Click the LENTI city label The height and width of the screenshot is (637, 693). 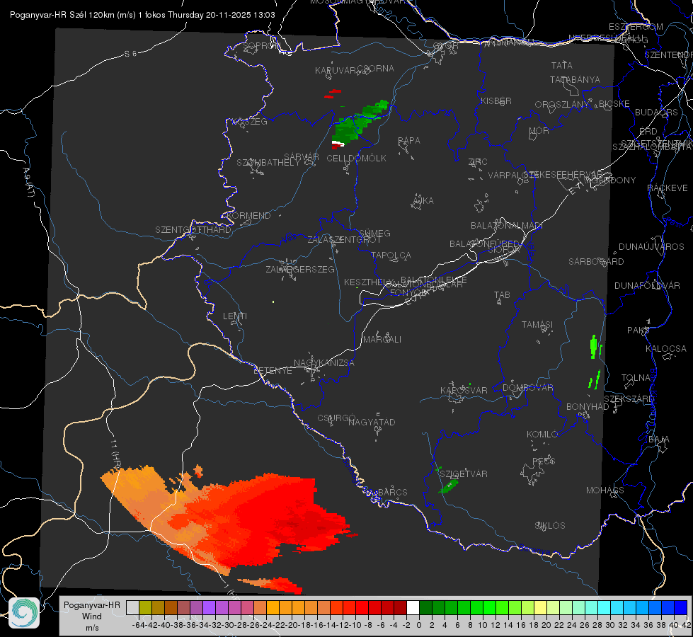(x=235, y=316)
